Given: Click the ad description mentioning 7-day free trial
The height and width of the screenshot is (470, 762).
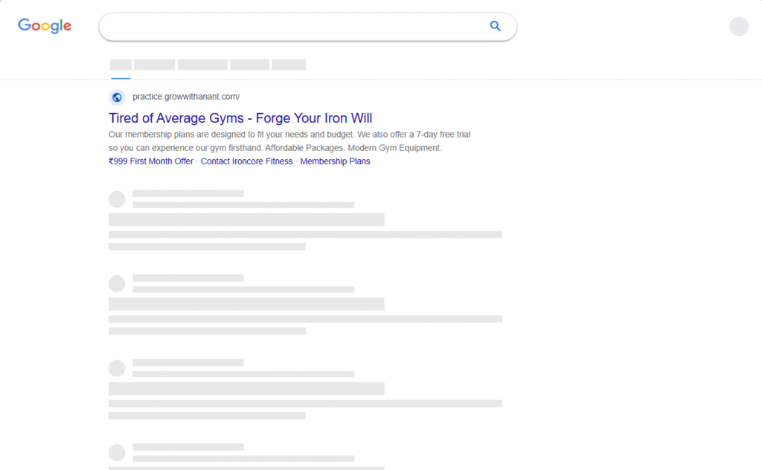Looking at the screenshot, I should 289,141.
